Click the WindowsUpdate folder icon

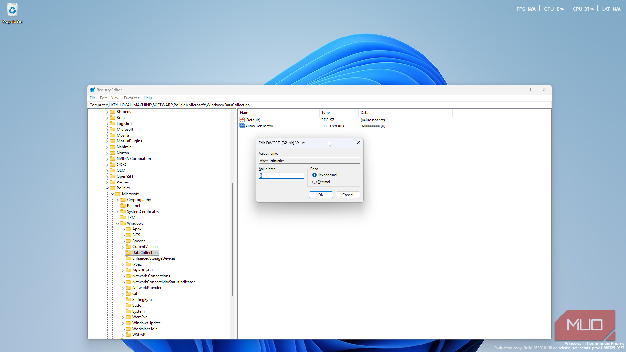(128, 323)
